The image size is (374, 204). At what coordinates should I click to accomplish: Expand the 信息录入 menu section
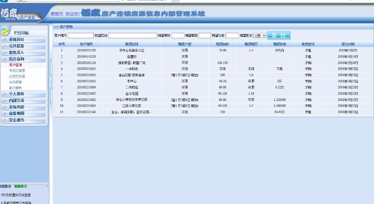[x=23, y=52]
